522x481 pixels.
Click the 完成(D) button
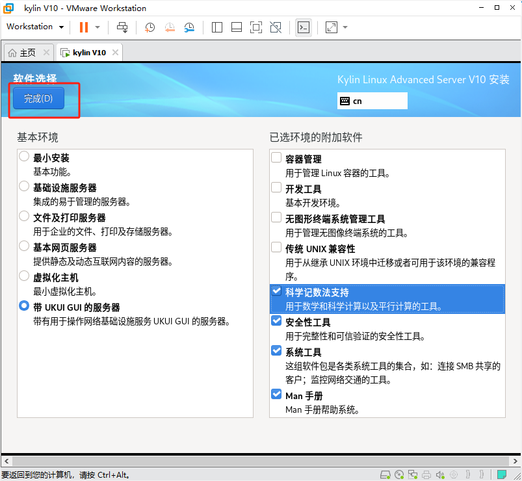pyautogui.click(x=38, y=98)
